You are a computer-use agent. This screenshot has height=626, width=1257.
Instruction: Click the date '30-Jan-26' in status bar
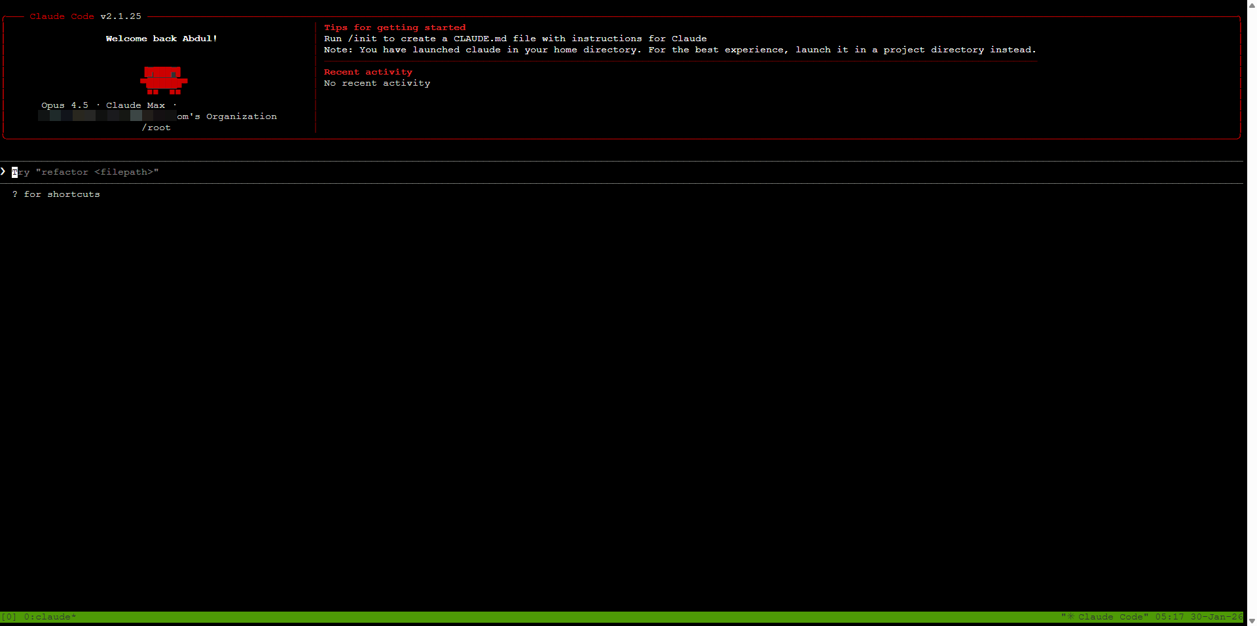pos(1216,617)
